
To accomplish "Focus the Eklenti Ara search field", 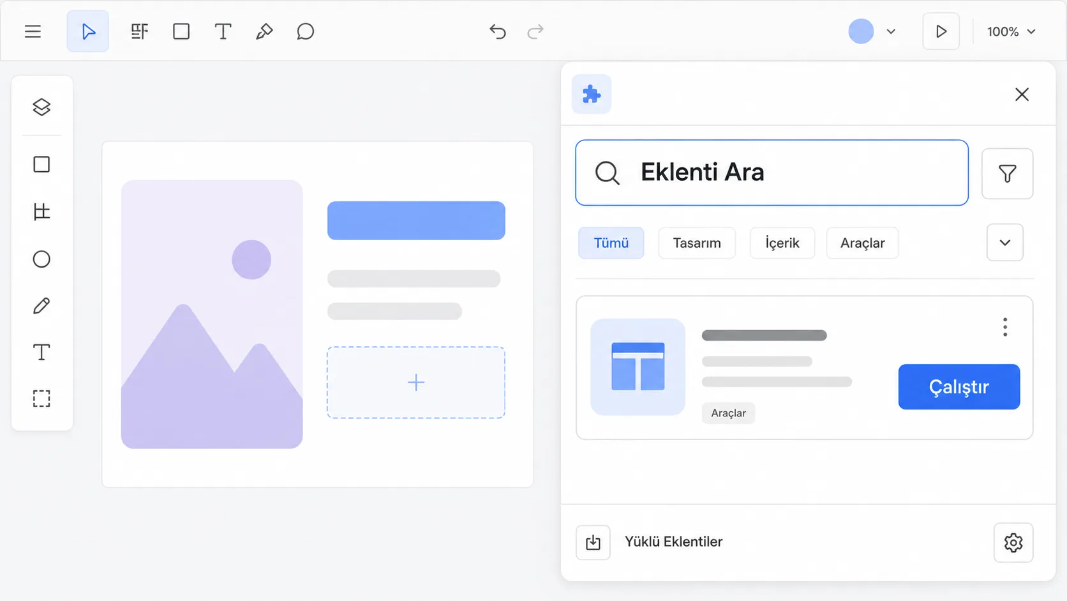I will tap(772, 172).
